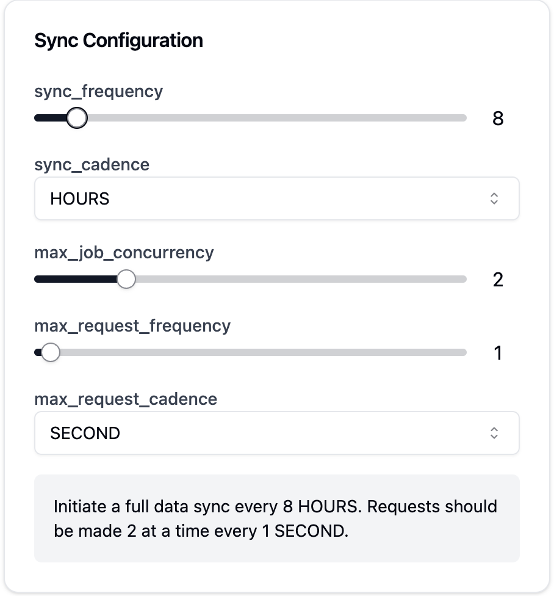Click the max_request_frequency slider handle
The height and width of the screenshot is (596, 554).
[x=51, y=352]
